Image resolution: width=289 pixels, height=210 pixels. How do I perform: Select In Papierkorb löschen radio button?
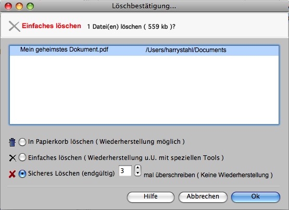(x=22, y=142)
